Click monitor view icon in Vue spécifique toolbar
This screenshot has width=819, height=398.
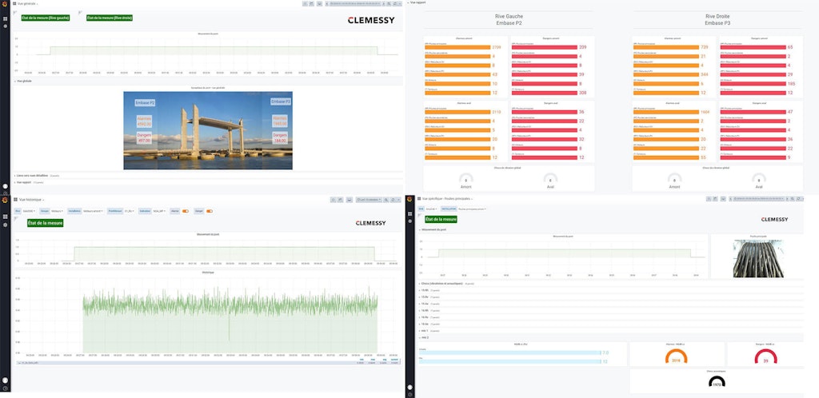pyautogui.click(x=723, y=199)
